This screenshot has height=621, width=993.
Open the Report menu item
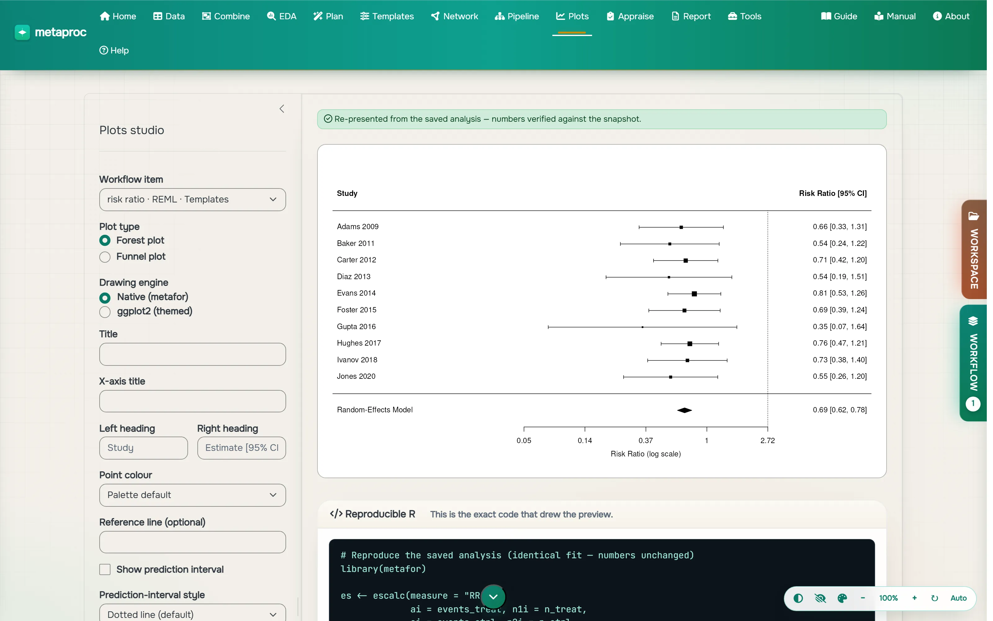coord(691,16)
